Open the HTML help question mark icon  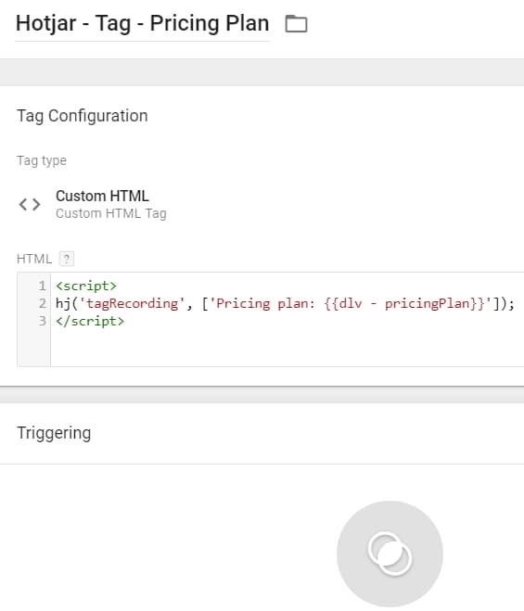click(x=66, y=259)
